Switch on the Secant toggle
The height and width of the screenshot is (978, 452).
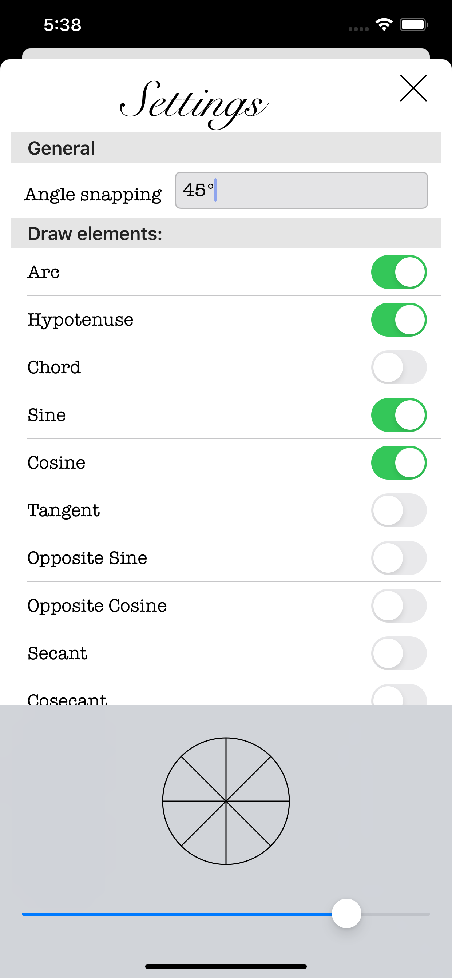tap(399, 653)
